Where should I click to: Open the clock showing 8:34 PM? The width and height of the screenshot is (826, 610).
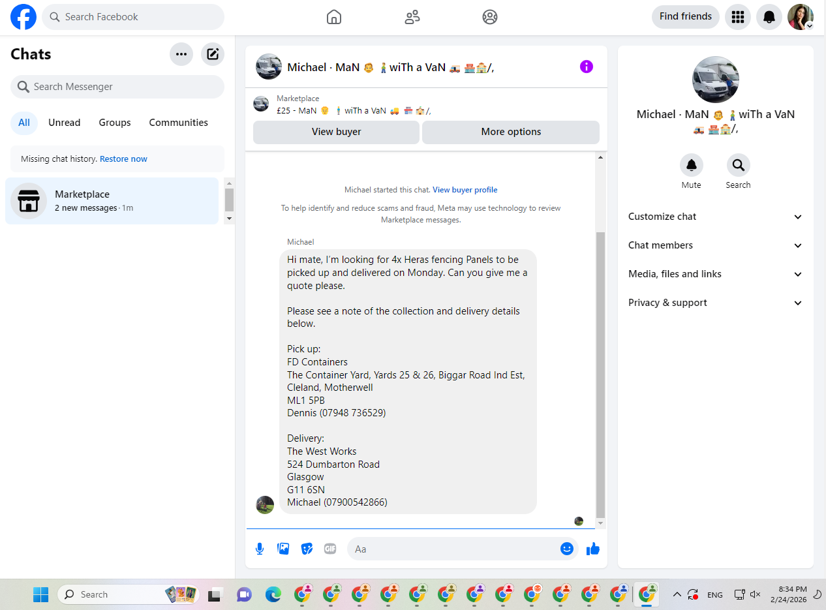788,594
